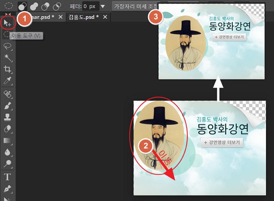
Task: Switch to the 김홍도.psd tab
Action: tap(83, 17)
